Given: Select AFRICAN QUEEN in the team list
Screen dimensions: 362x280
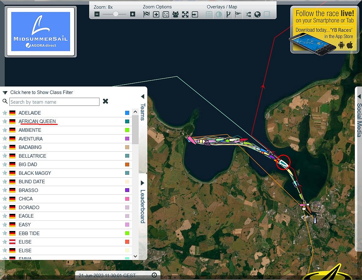Looking at the screenshot, I should [37, 121].
